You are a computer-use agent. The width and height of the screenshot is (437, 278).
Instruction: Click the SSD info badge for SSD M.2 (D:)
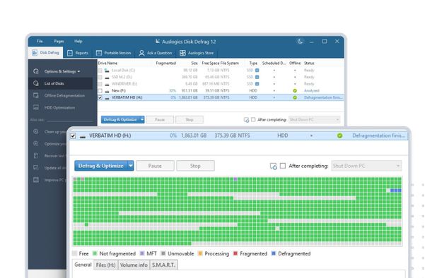257,77
